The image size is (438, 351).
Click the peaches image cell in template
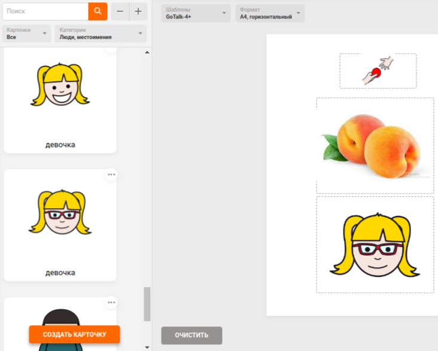[375, 146]
